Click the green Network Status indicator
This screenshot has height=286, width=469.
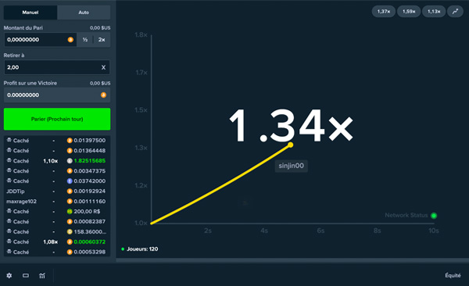point(434,216)
